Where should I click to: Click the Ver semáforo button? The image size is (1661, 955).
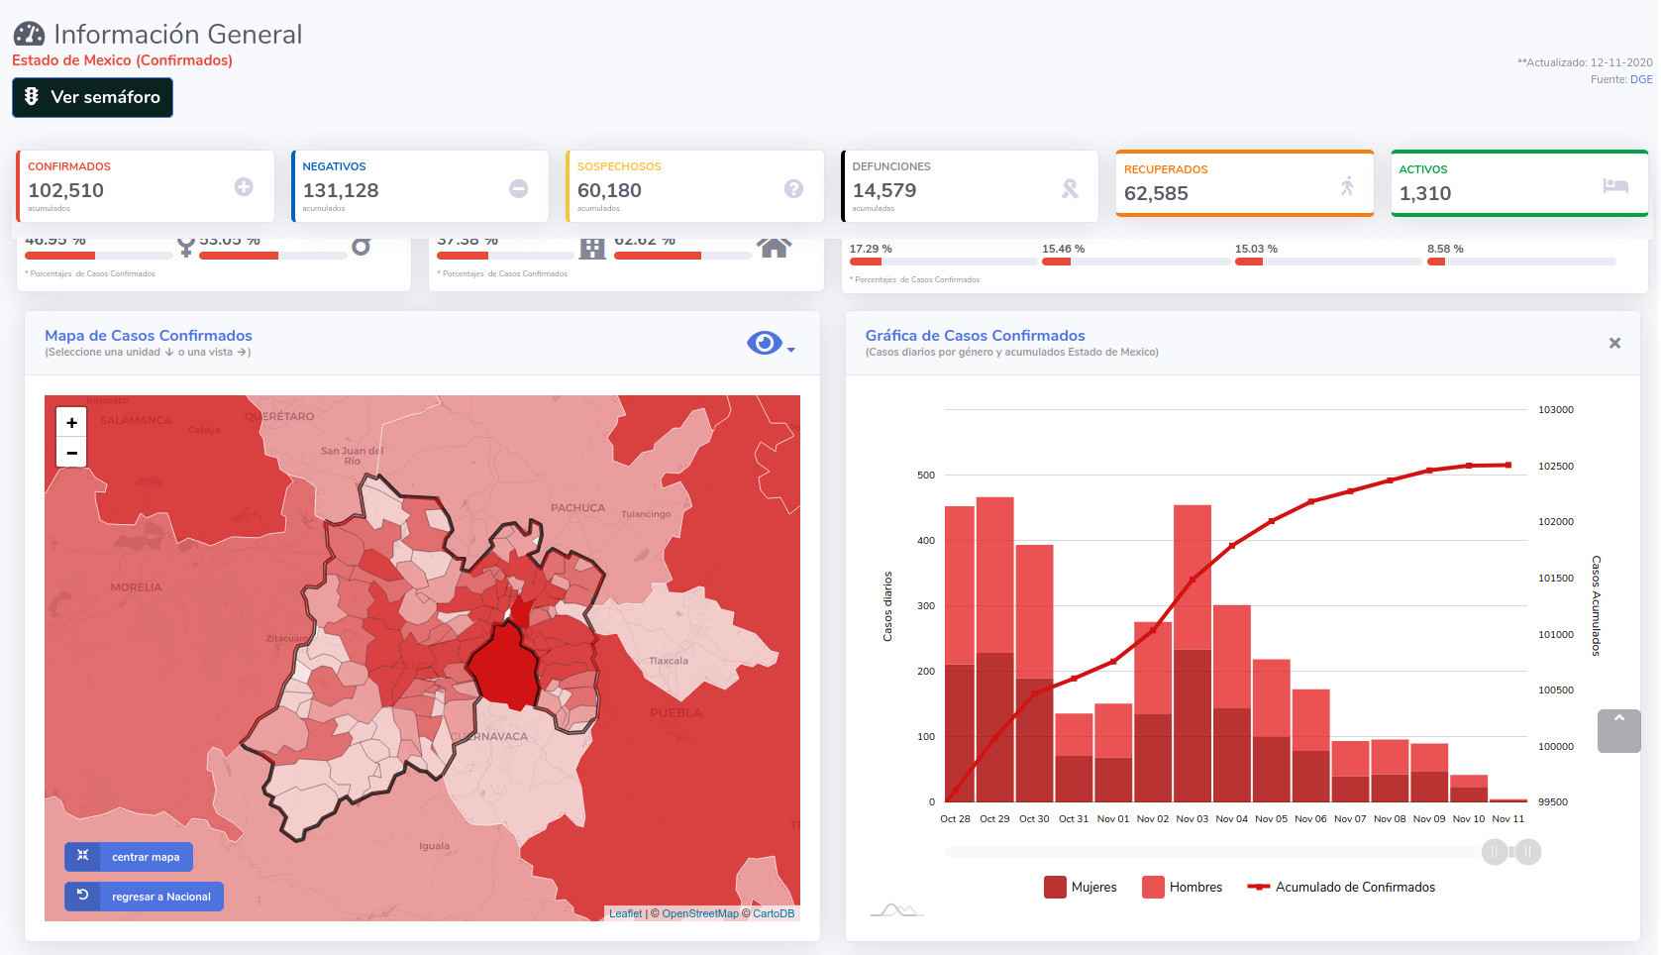tap(92, 97)
